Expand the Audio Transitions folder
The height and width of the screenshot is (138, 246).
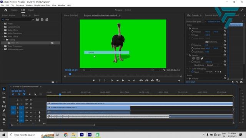click(2, 33)
